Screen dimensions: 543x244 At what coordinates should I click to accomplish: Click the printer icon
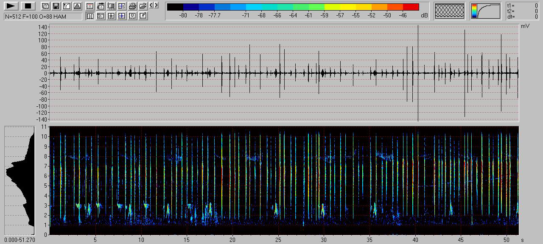132,6
